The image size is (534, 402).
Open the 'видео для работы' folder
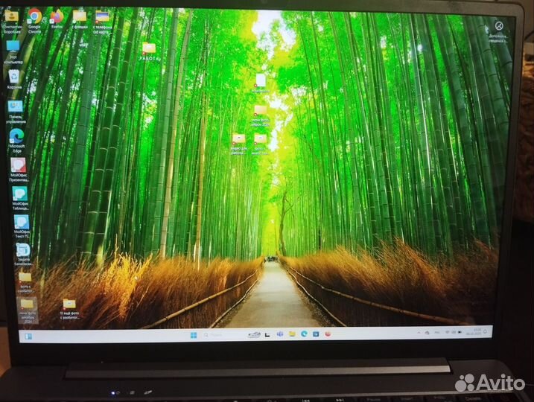pyautogui.click(x=238, y=144)
